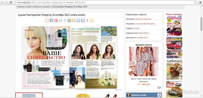203x98 pixels.
Task: Click 'от 1 500 руб.' price link
Action: pos(144,84)
